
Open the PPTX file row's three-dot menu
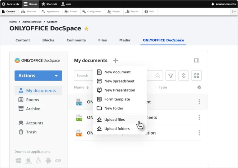click(x=199, y=133)
